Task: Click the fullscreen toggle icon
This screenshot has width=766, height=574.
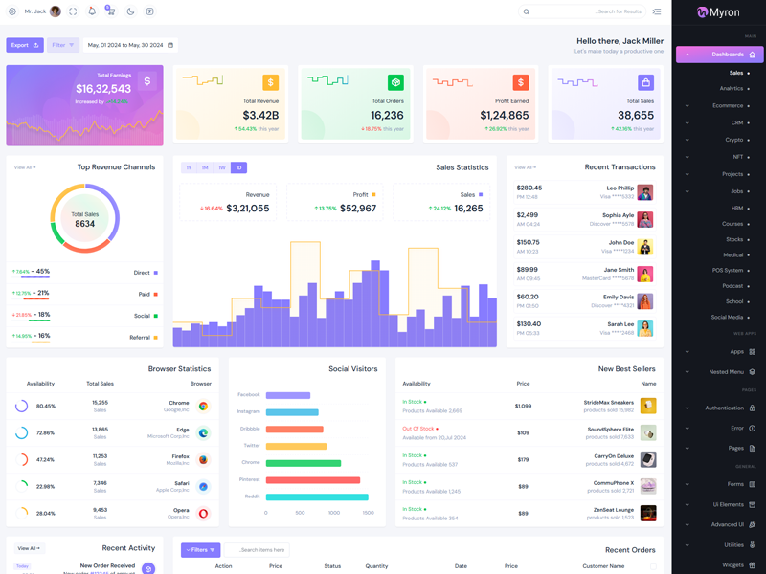Action: point(73,11)
